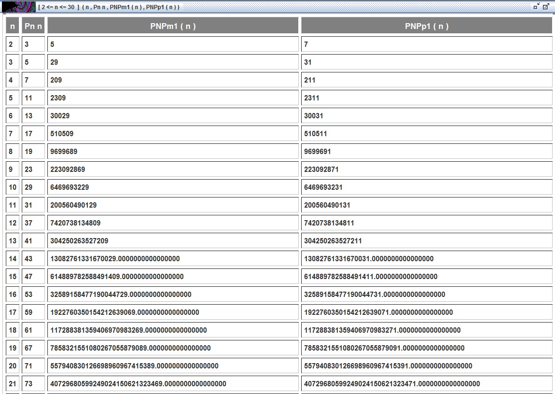
Task: Click the 'n' column header
Action: (x=13, y=26)
